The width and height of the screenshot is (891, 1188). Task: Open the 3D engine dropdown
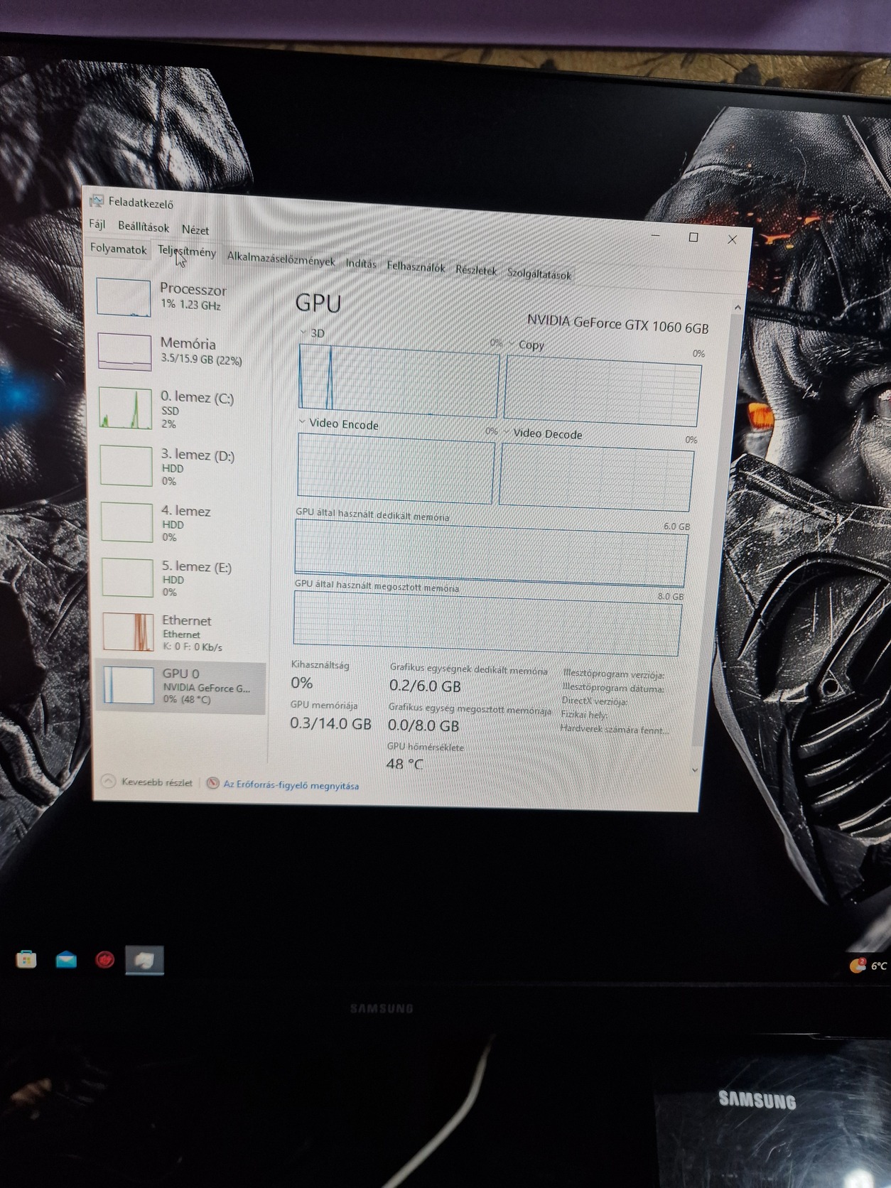(304, 333)
